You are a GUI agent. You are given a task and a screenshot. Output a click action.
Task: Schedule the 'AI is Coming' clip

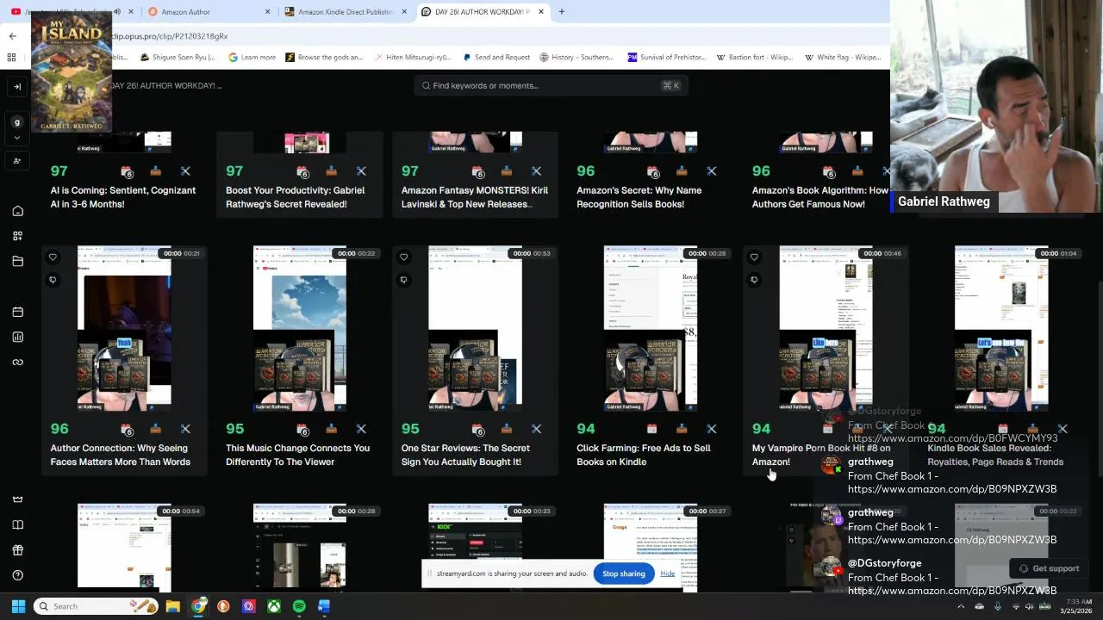[127, 171]
